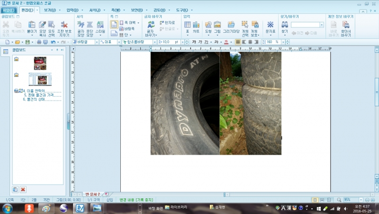Open the 파일 (File) menu tab
The width and height of the screenshot is (379, 214).
9,9
